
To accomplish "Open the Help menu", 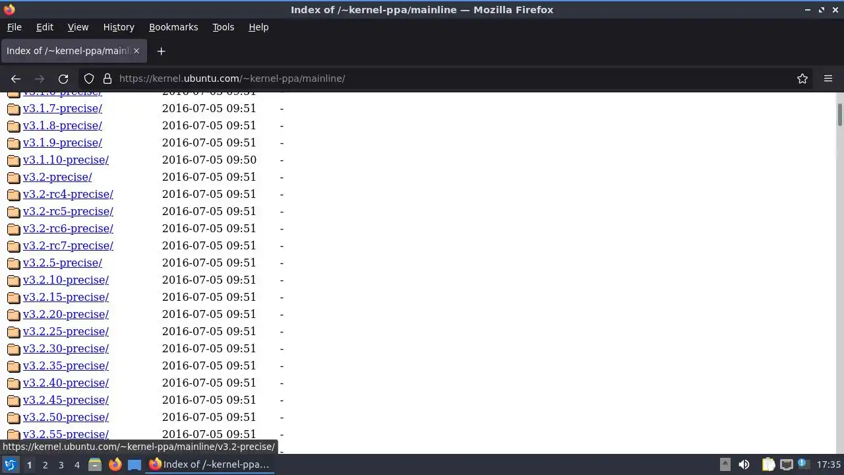I will pyautogui.click(x=258, y=27).
